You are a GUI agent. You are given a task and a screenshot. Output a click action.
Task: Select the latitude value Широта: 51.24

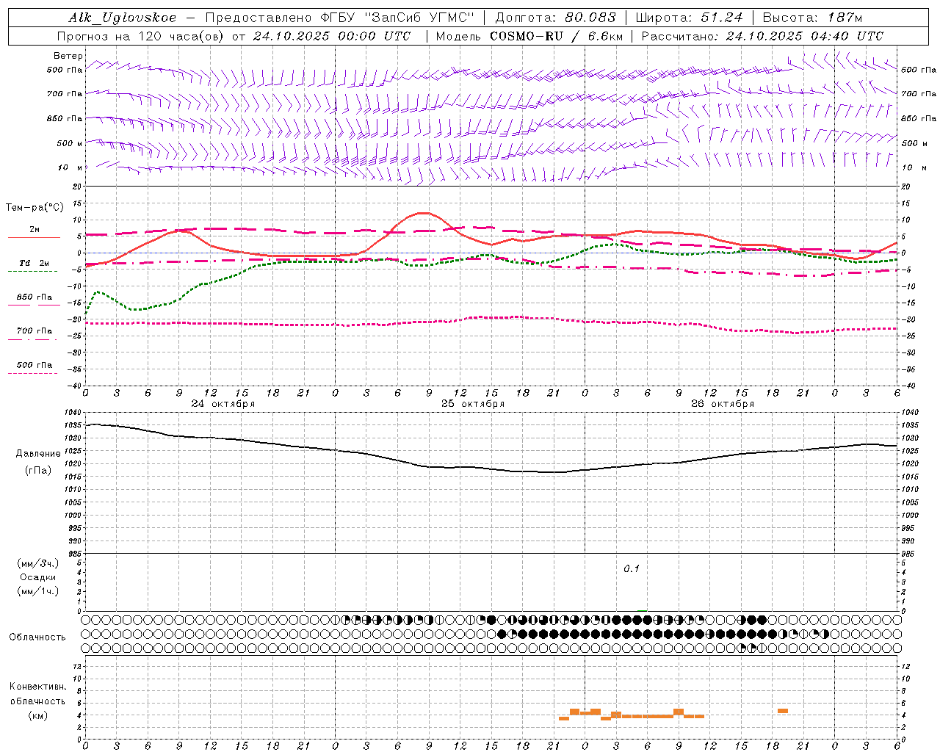(x=689, y=18)
